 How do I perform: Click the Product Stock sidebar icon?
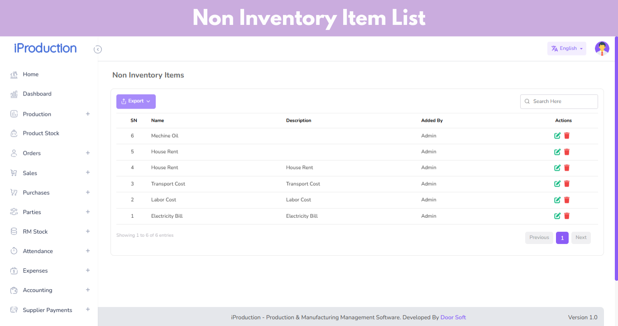tap(14, 133)
